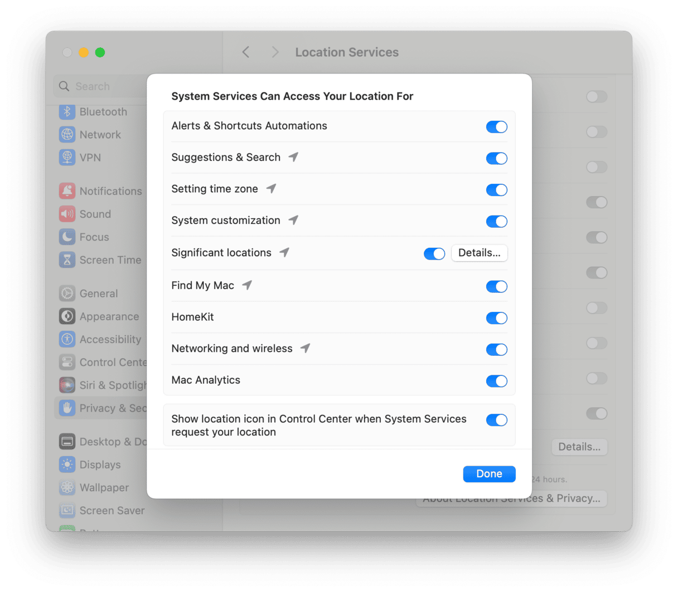Screen dimensions: 678x592
Task: Click the General gear icon
Action: click(67, 293)
